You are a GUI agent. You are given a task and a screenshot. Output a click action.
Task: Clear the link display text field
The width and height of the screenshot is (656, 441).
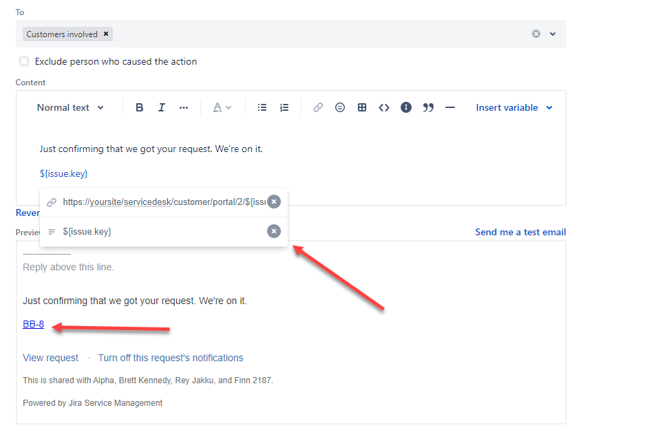[274, 231]
